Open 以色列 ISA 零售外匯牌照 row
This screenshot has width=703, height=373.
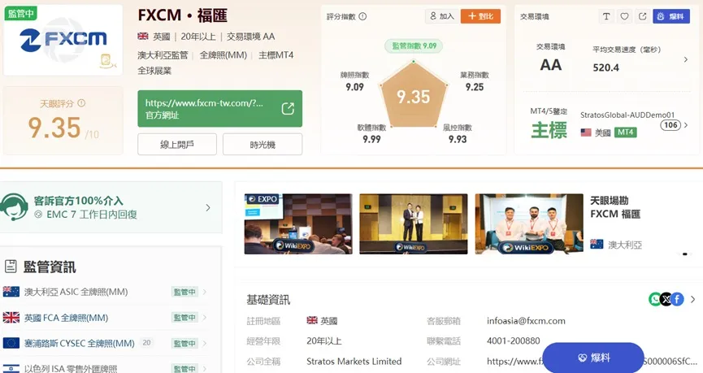[x=106, y=368]
